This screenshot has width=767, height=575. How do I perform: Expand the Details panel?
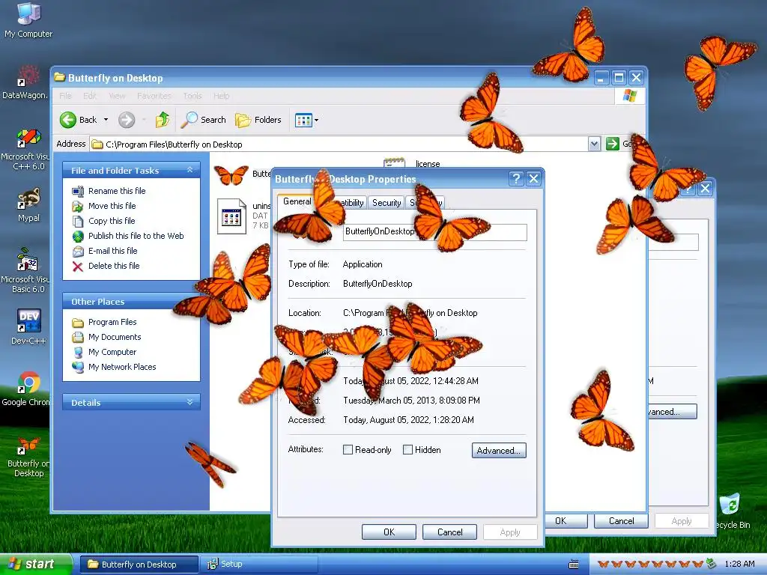point(190,402)
